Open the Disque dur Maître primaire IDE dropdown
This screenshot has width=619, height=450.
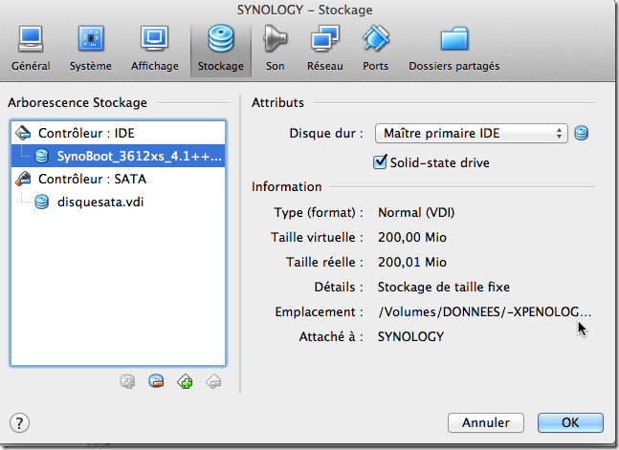pos(471,134)
